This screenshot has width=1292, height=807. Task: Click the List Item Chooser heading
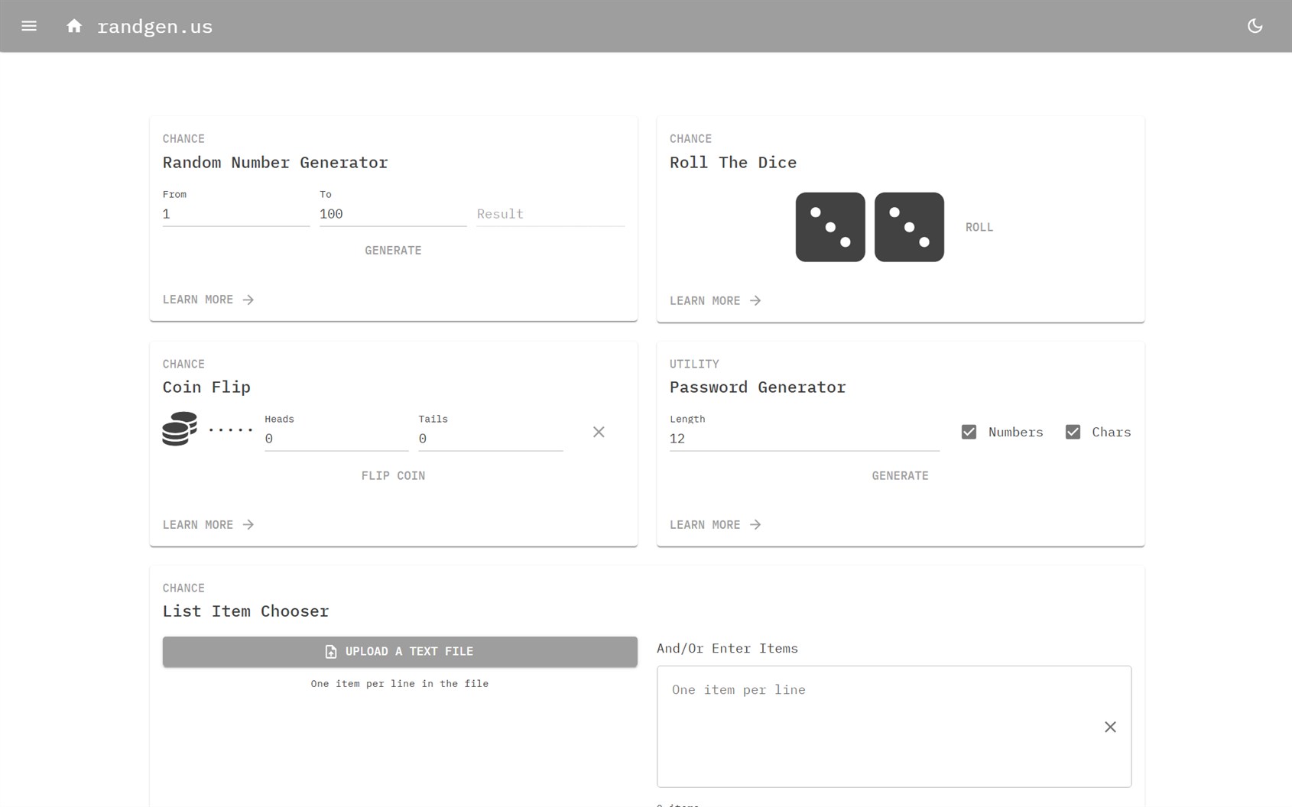(x=245, y=611)
